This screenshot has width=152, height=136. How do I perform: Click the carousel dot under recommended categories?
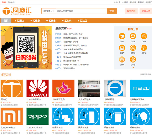(x=133, y=67)
